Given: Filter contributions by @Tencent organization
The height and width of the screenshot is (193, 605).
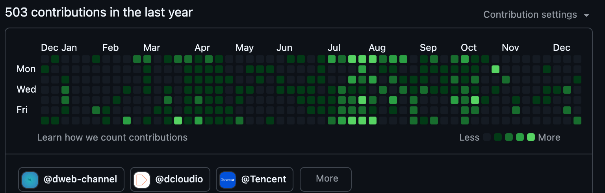Looking at the screenshot, I should click(x=254, y=180).
